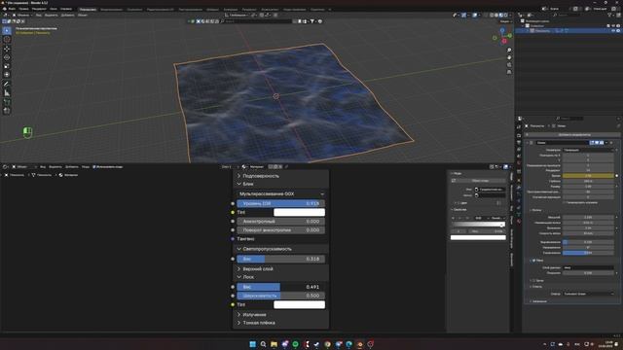Open the Render properties tab icon
This screenshot has width=623, height=350.
(519, 135)
